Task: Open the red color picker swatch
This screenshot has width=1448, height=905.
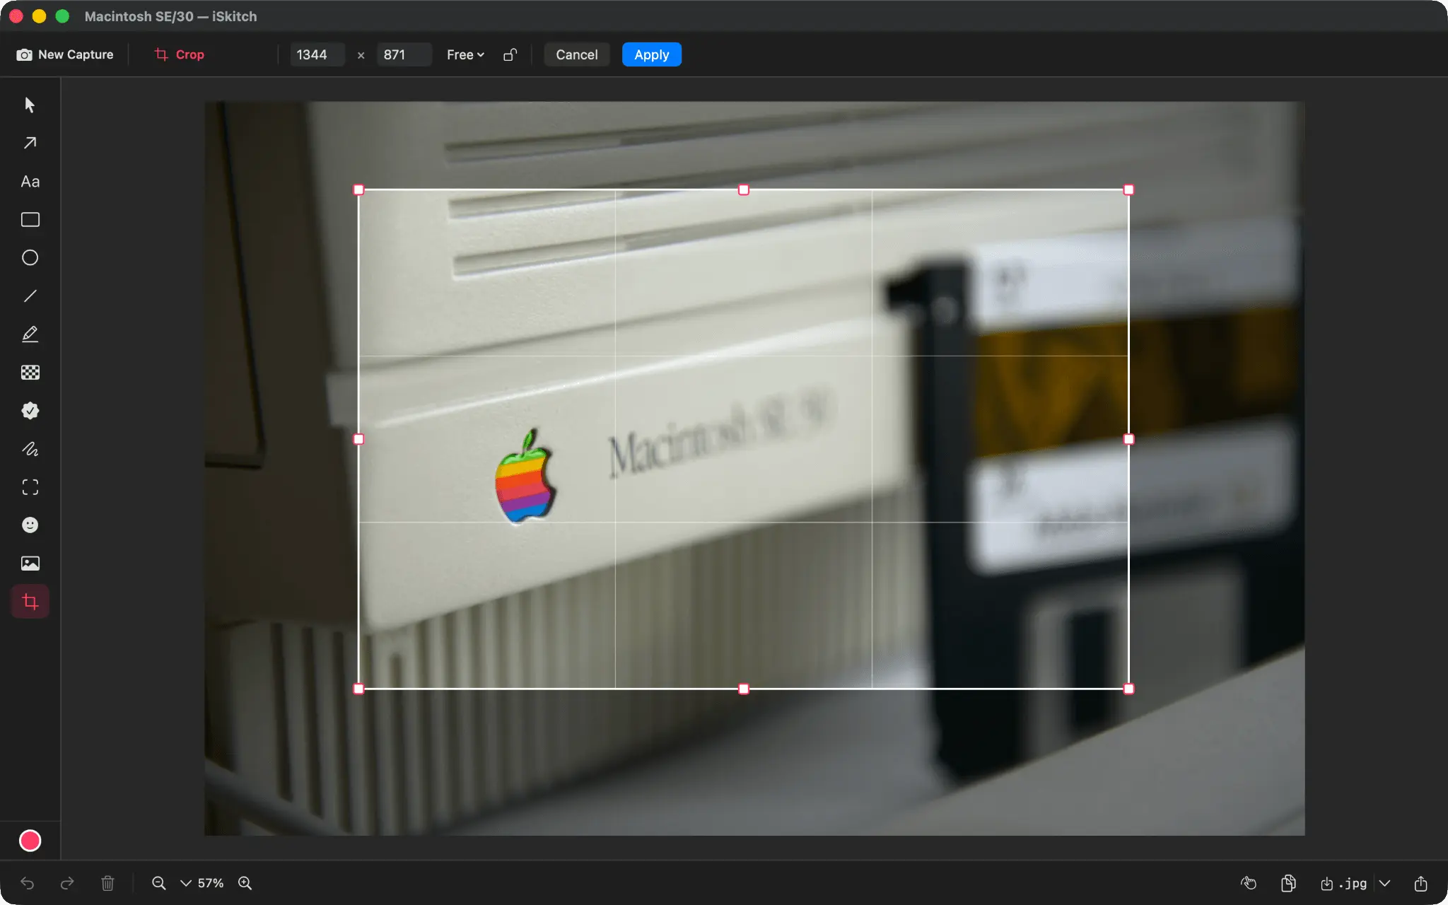Action: tap(30, 841)
